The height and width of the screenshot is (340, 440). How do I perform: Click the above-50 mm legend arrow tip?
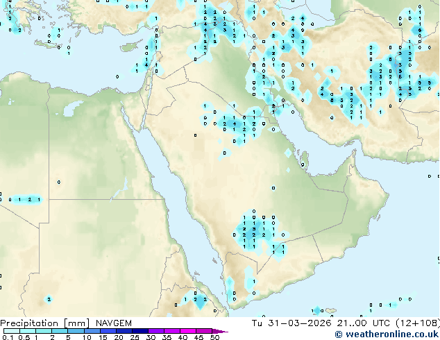click(220, 332)
